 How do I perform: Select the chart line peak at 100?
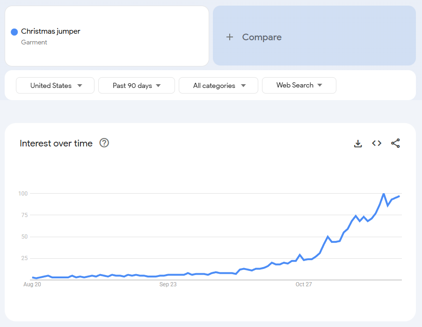[x=384, y=194]
